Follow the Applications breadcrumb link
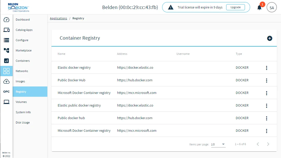This screenshot has width=281, height=158. (58, 18)
